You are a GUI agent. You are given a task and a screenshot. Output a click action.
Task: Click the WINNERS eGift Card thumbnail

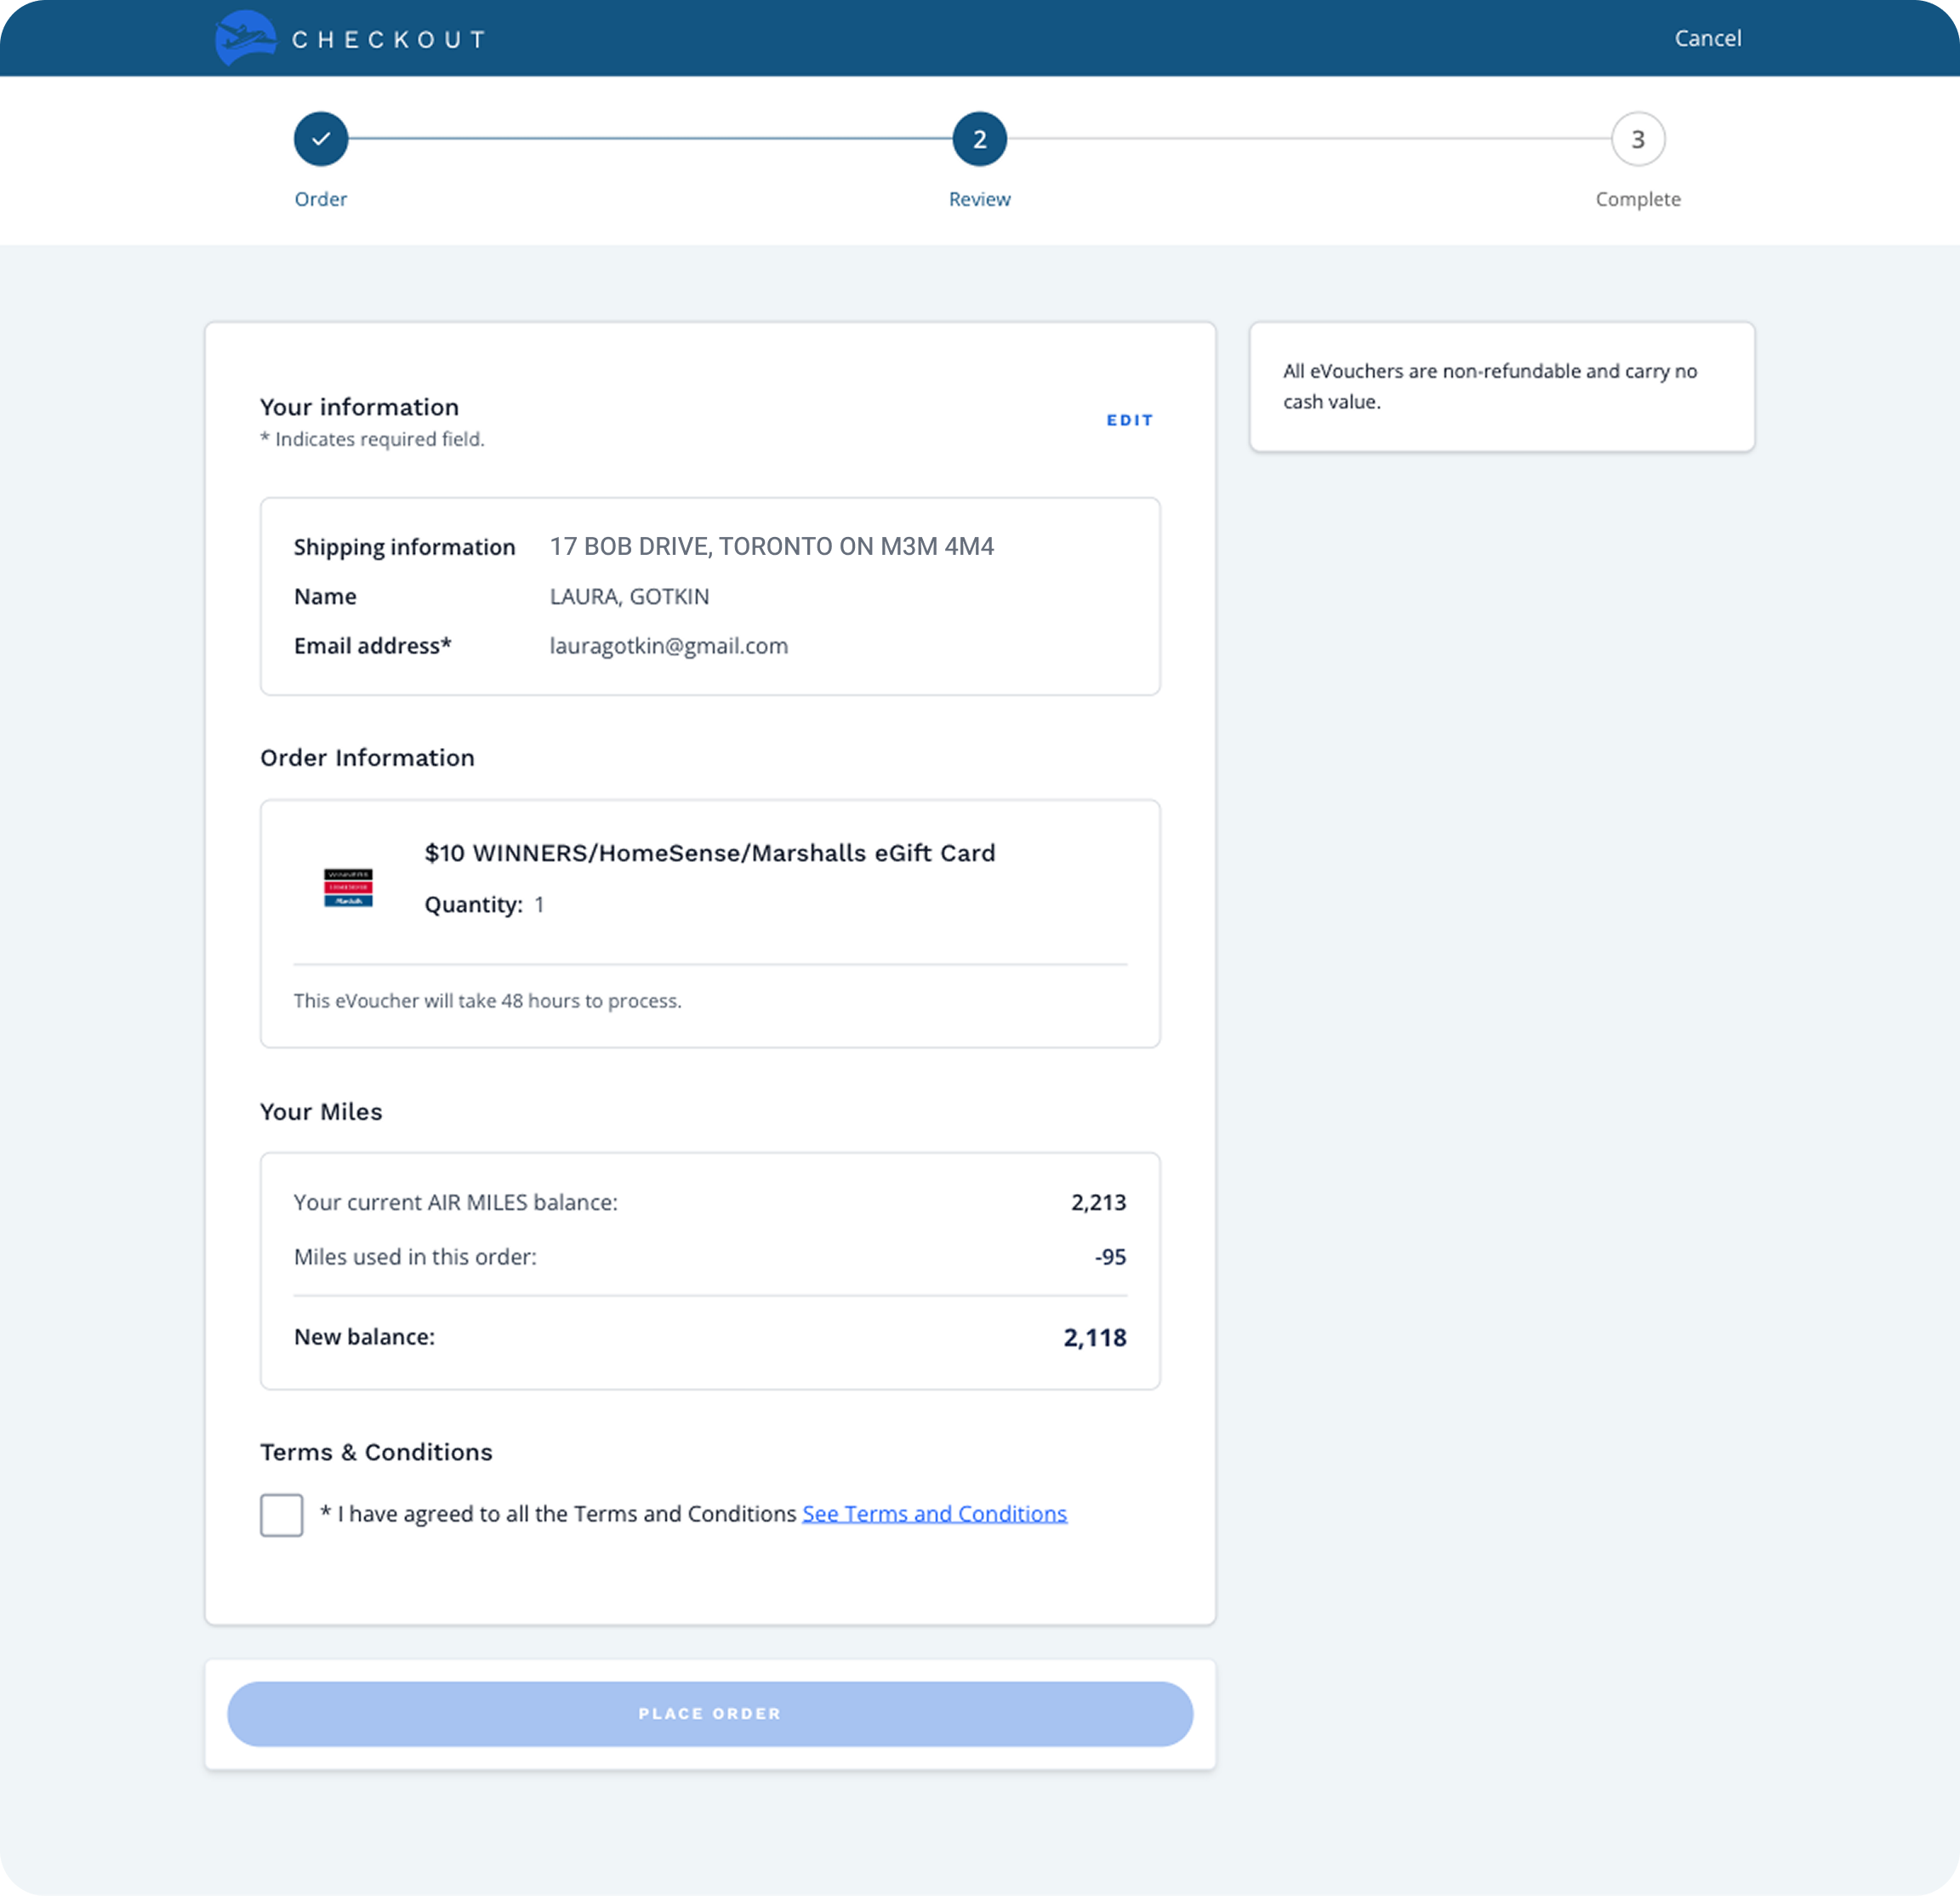tap(348, 888)
